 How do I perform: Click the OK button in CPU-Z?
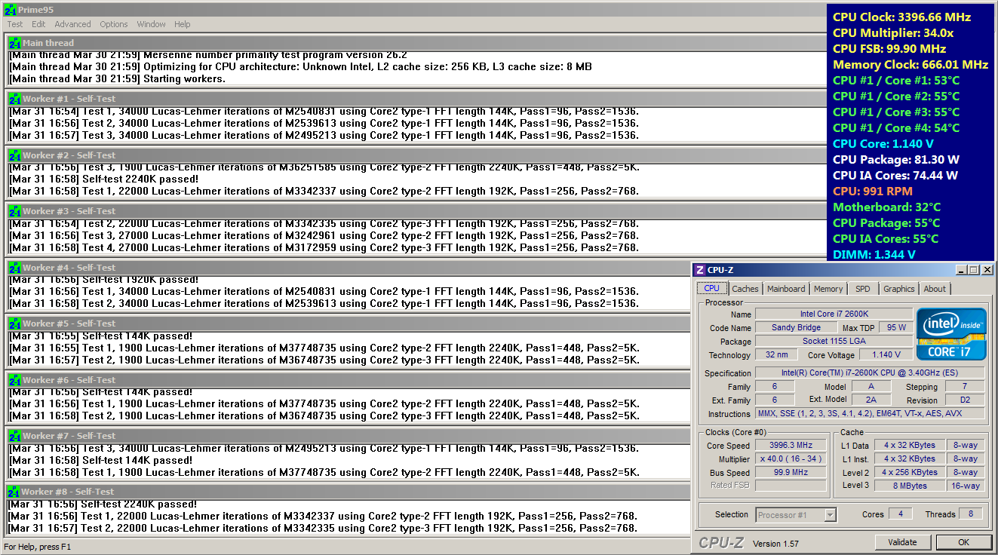pyautogui.click(x=963, y=542)
